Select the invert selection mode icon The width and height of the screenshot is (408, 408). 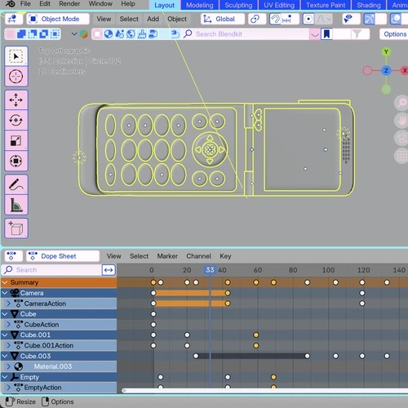pyautogui.click(x=44, y=34)
